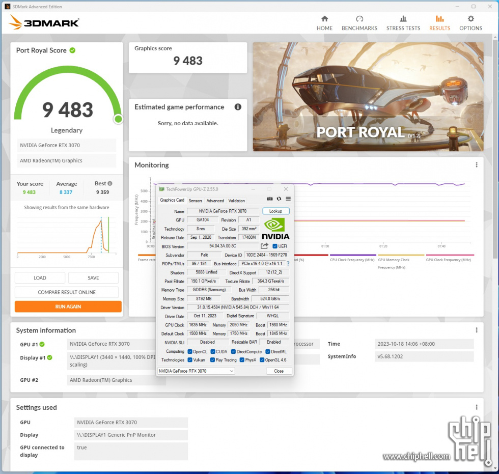499x474 pixels.
Task: Toggle the DirectCompute checkbox
Action: pyautogui.click(x=233, y=351)
